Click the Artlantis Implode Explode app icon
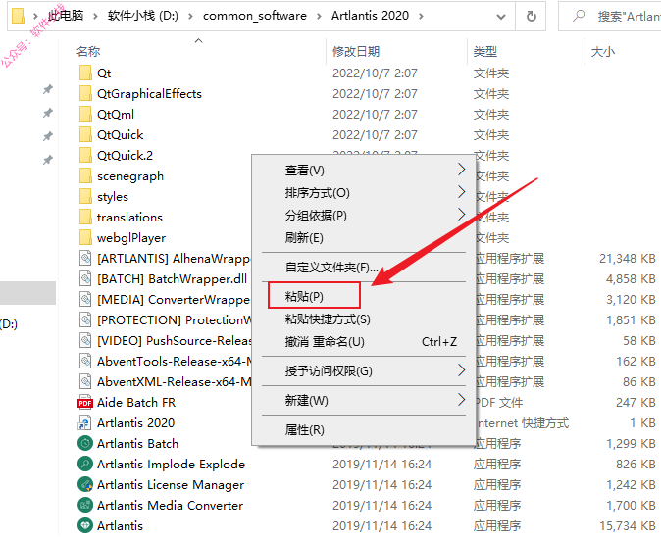Viewport: 661px width, 539px height. click(x=85, y=465)
